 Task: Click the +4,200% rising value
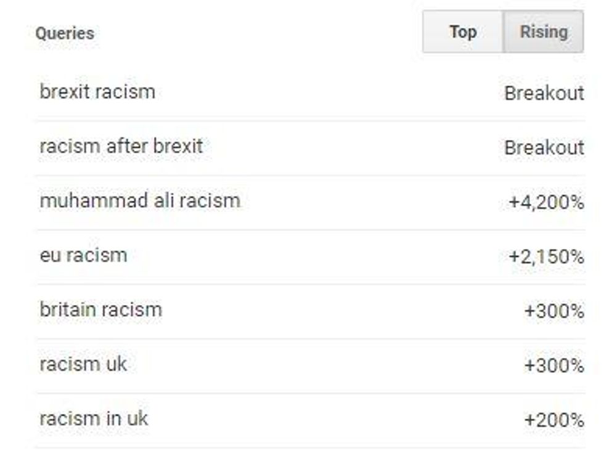pyautogui.click(x=546, y=202)
